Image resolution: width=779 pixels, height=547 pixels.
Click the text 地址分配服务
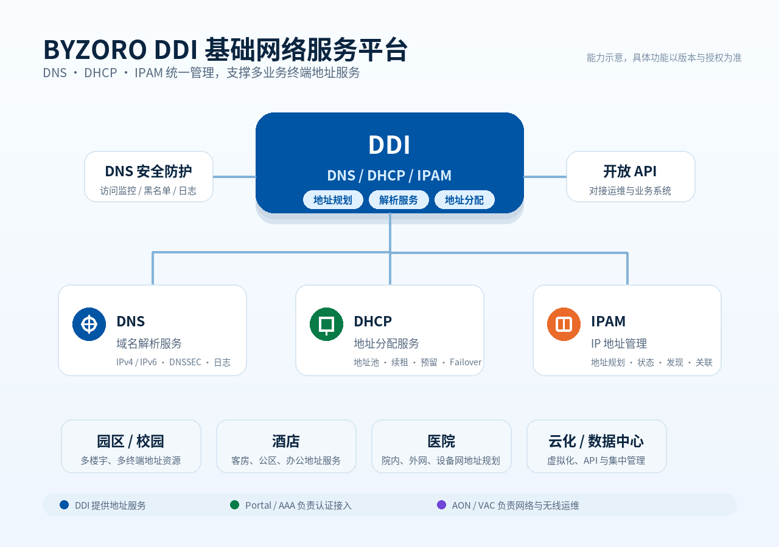[386, 343]
